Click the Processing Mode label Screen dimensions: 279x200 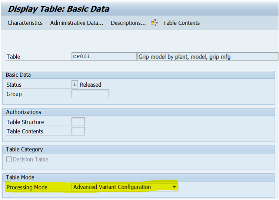click(x=27, y=187)
